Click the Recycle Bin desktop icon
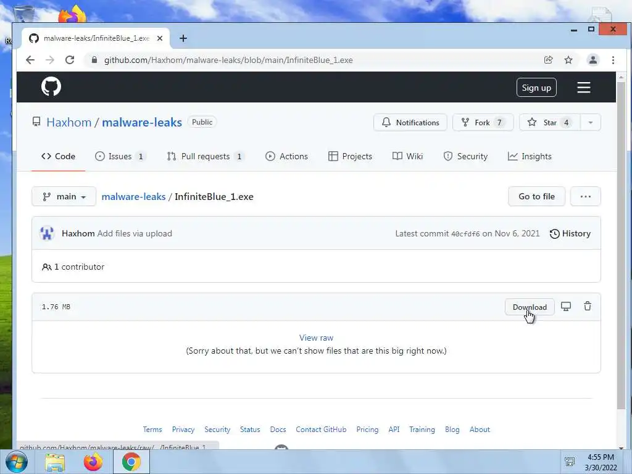Screen dimensions: 632x474 [x=24, y=14]
